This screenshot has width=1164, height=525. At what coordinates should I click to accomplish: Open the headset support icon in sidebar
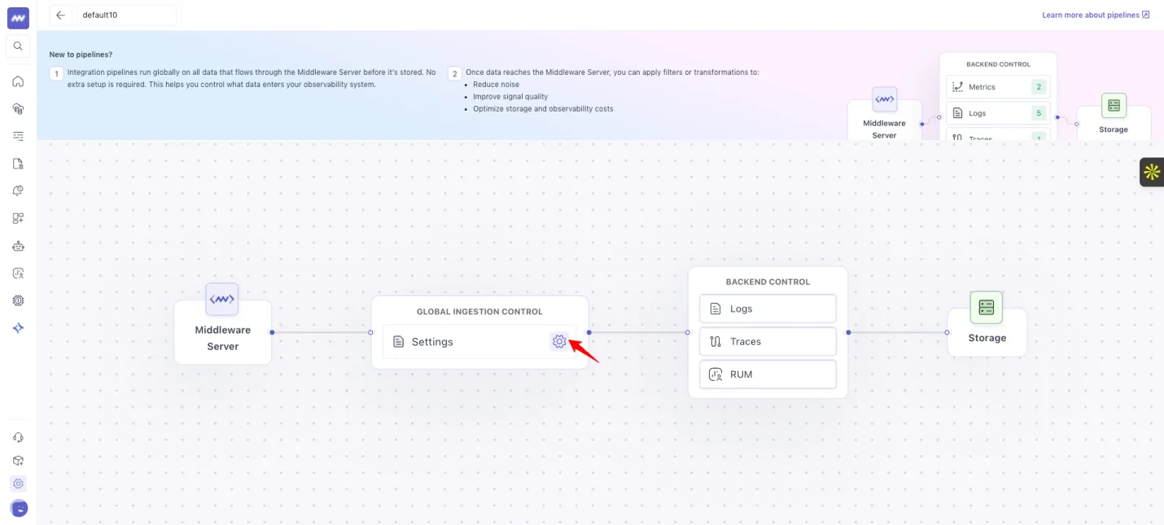click(x=18, y=437)
